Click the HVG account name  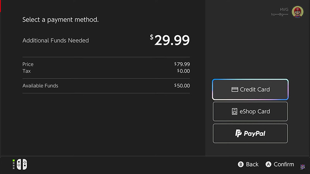point(284,9)
